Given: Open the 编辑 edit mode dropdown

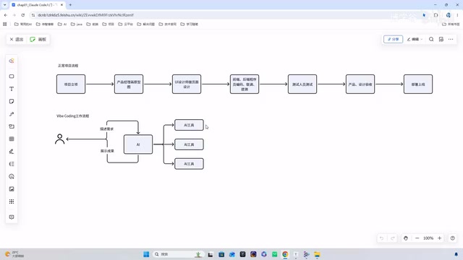Looking at the screenshot, I should 415,39.
